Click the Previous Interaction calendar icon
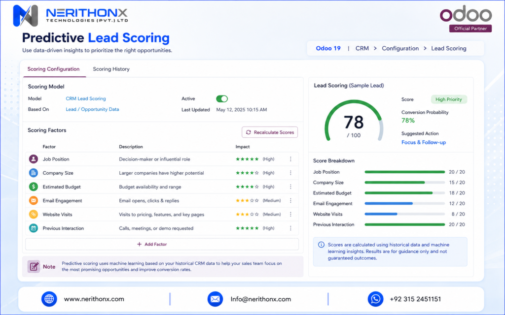The width and height of the screenshot is (505, 315). tap(34, 228)
